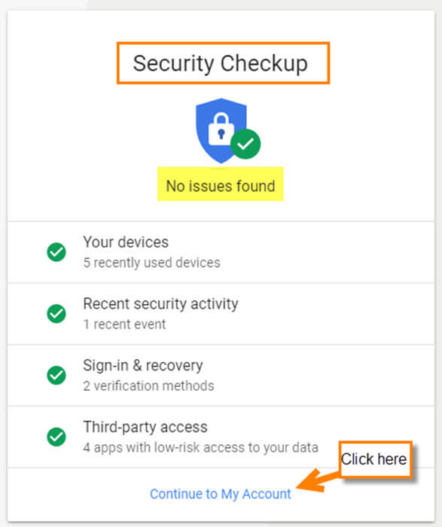Screen dimensions: 442x527
Task: Select 4 apps with low-risk access text
Action: (x=200, y=448)
